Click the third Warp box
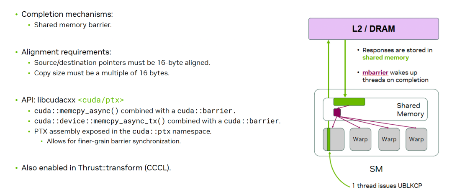Screen dimensions: 452x195 (389, 139)
